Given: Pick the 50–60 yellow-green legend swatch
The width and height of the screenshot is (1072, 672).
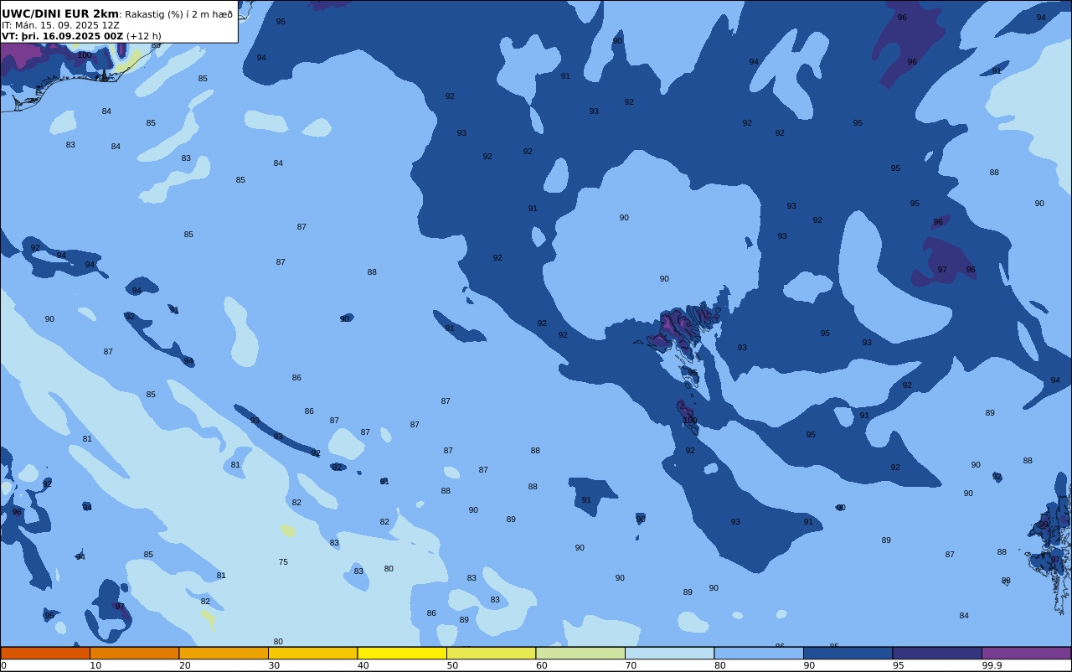Looking at the screenshot, I should coord(492,653).
